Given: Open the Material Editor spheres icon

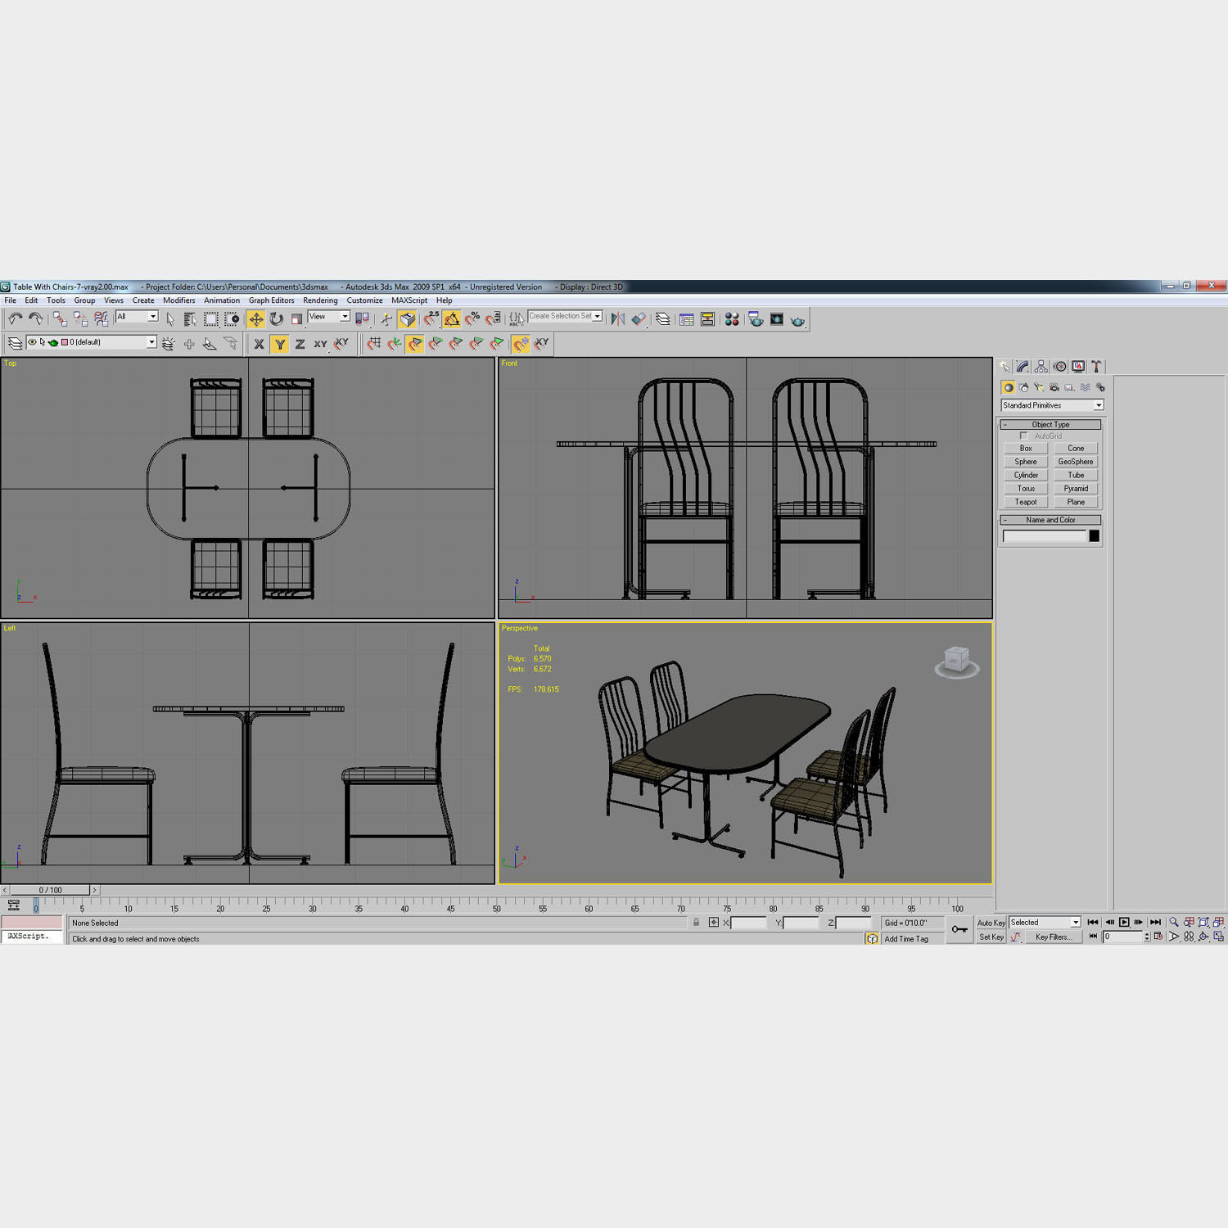Looking at the screenshot, I should pos(732,319).
